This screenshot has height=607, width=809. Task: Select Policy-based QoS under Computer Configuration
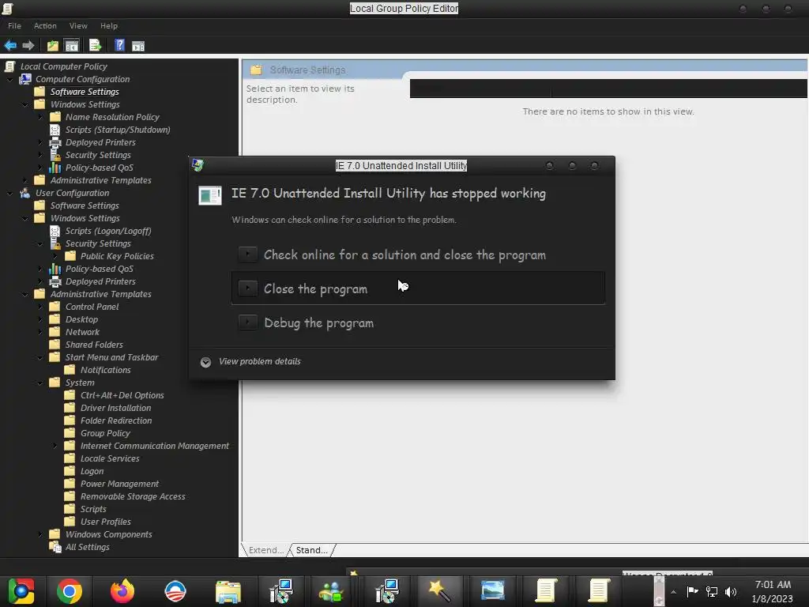pyautogui.click(x=99, y=168)
